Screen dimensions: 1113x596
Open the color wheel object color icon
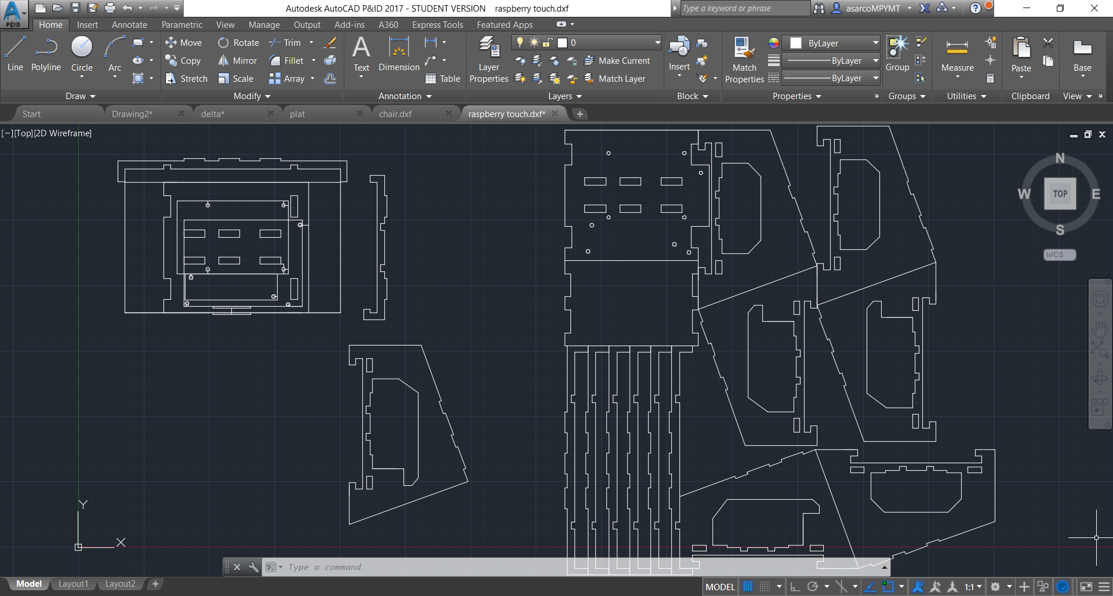773,43
